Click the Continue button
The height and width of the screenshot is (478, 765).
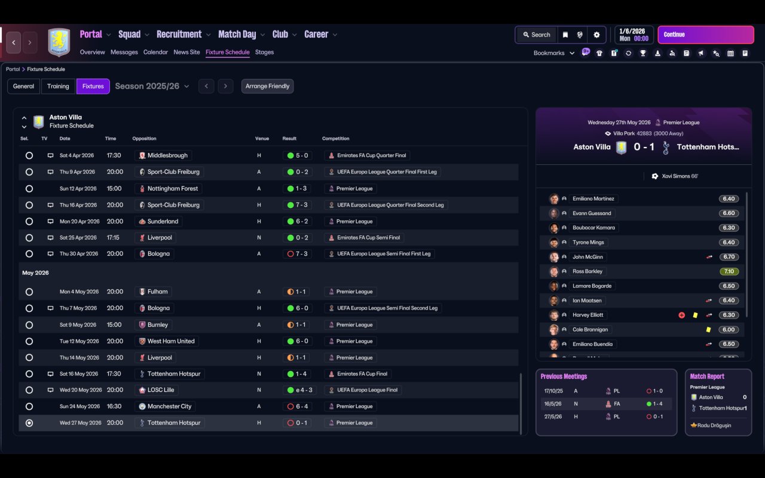[706, 35]
